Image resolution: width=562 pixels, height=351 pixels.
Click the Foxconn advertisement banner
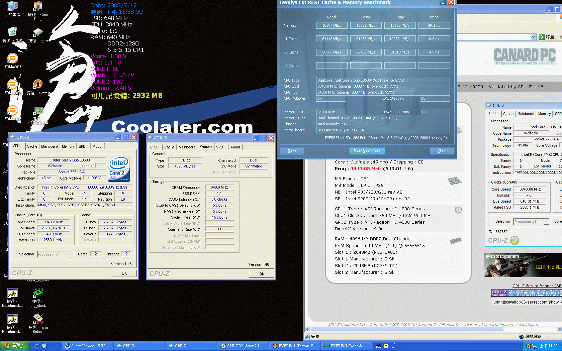point(523,265)
